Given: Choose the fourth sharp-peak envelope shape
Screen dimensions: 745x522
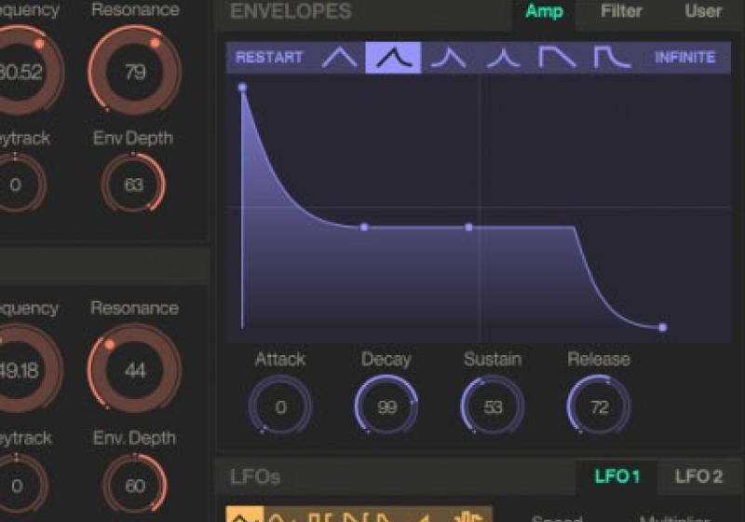Looking at the screenshot, I should [504, 58].
